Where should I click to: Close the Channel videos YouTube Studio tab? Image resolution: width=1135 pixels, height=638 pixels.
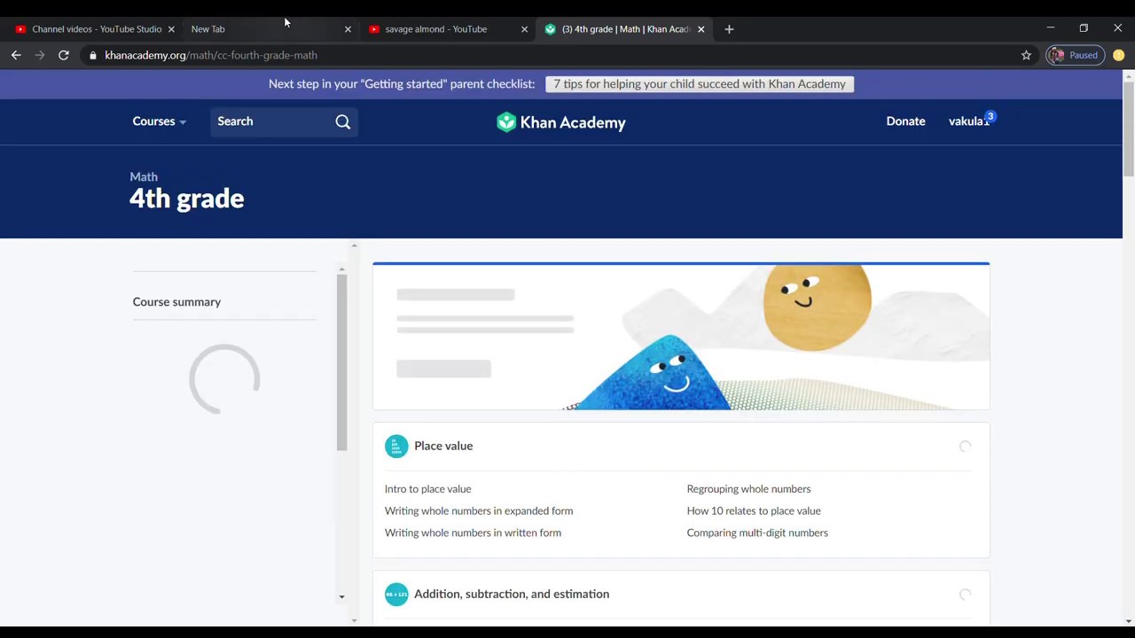pos(171,29)
